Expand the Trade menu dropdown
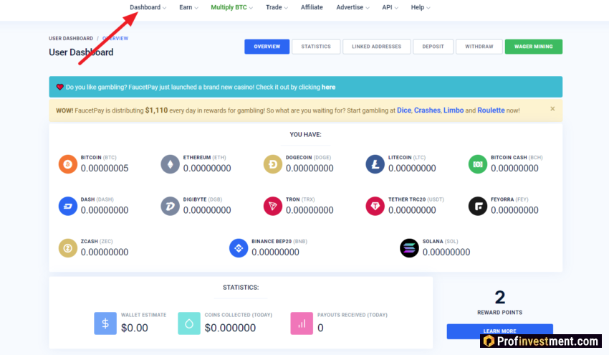The image size is (609, 355). pos(277,7)
